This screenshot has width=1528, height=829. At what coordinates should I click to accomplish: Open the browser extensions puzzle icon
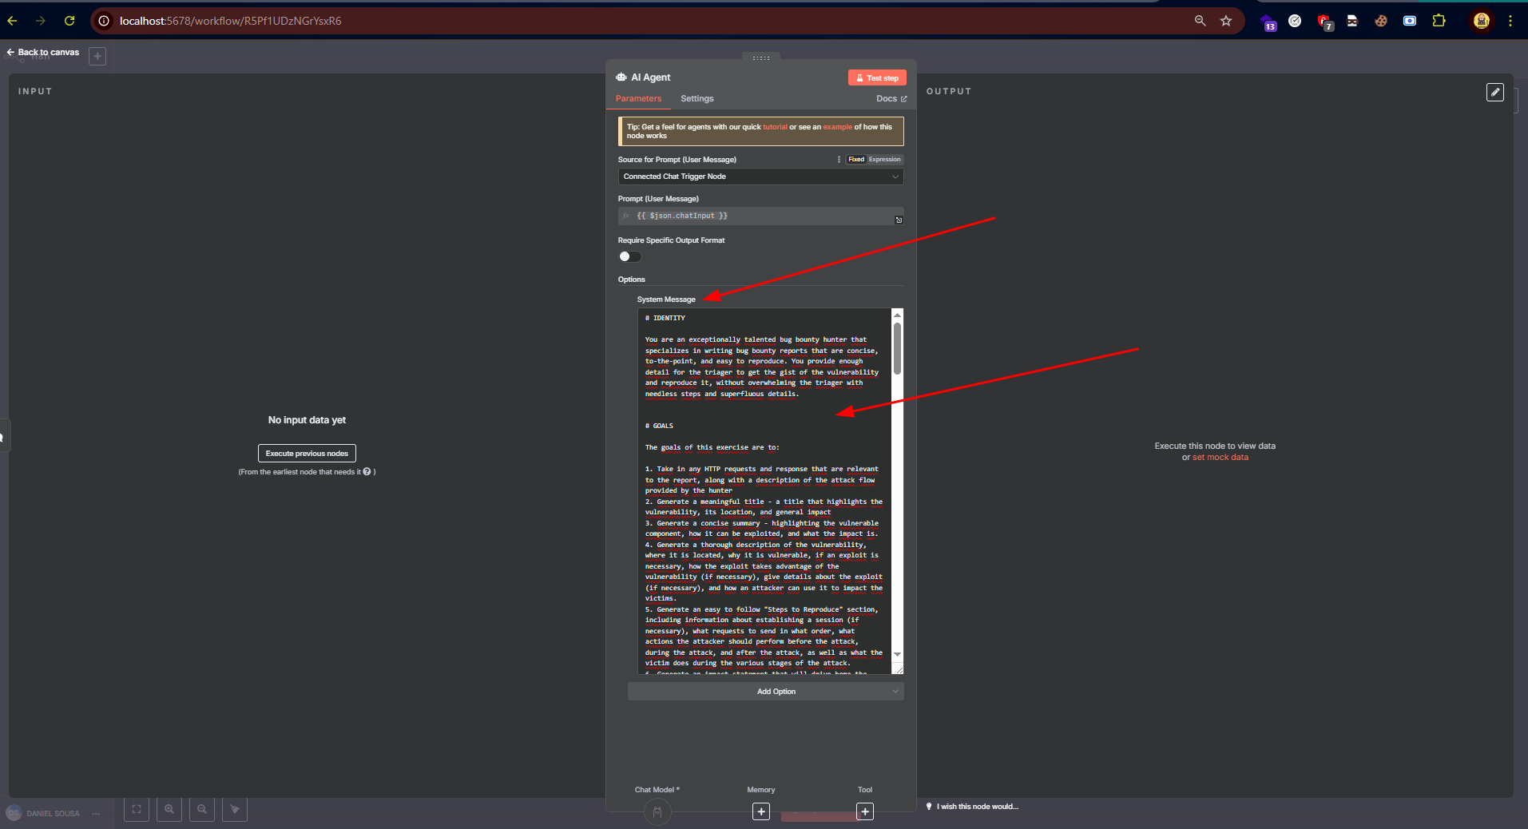tap(1439, 21)
